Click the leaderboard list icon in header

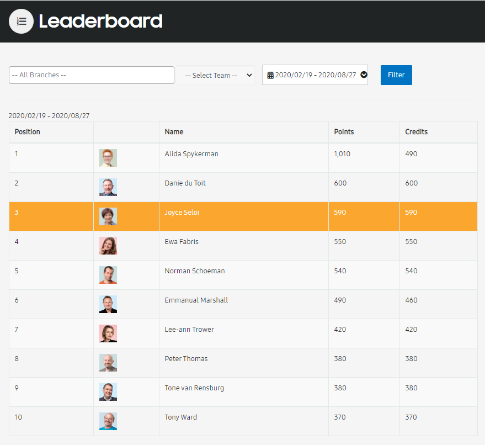pos(21,22)
